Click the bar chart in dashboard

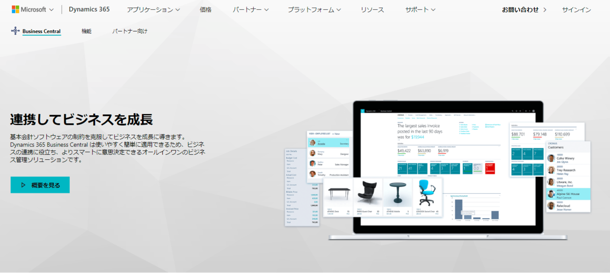(x=475, y=208)
